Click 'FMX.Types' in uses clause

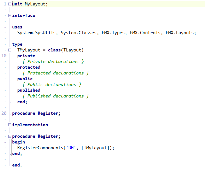[x=113, y=33]
